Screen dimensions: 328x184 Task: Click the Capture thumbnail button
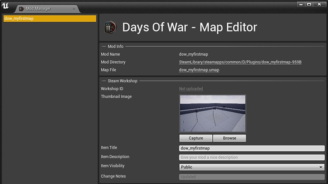(x=196, y=138)
